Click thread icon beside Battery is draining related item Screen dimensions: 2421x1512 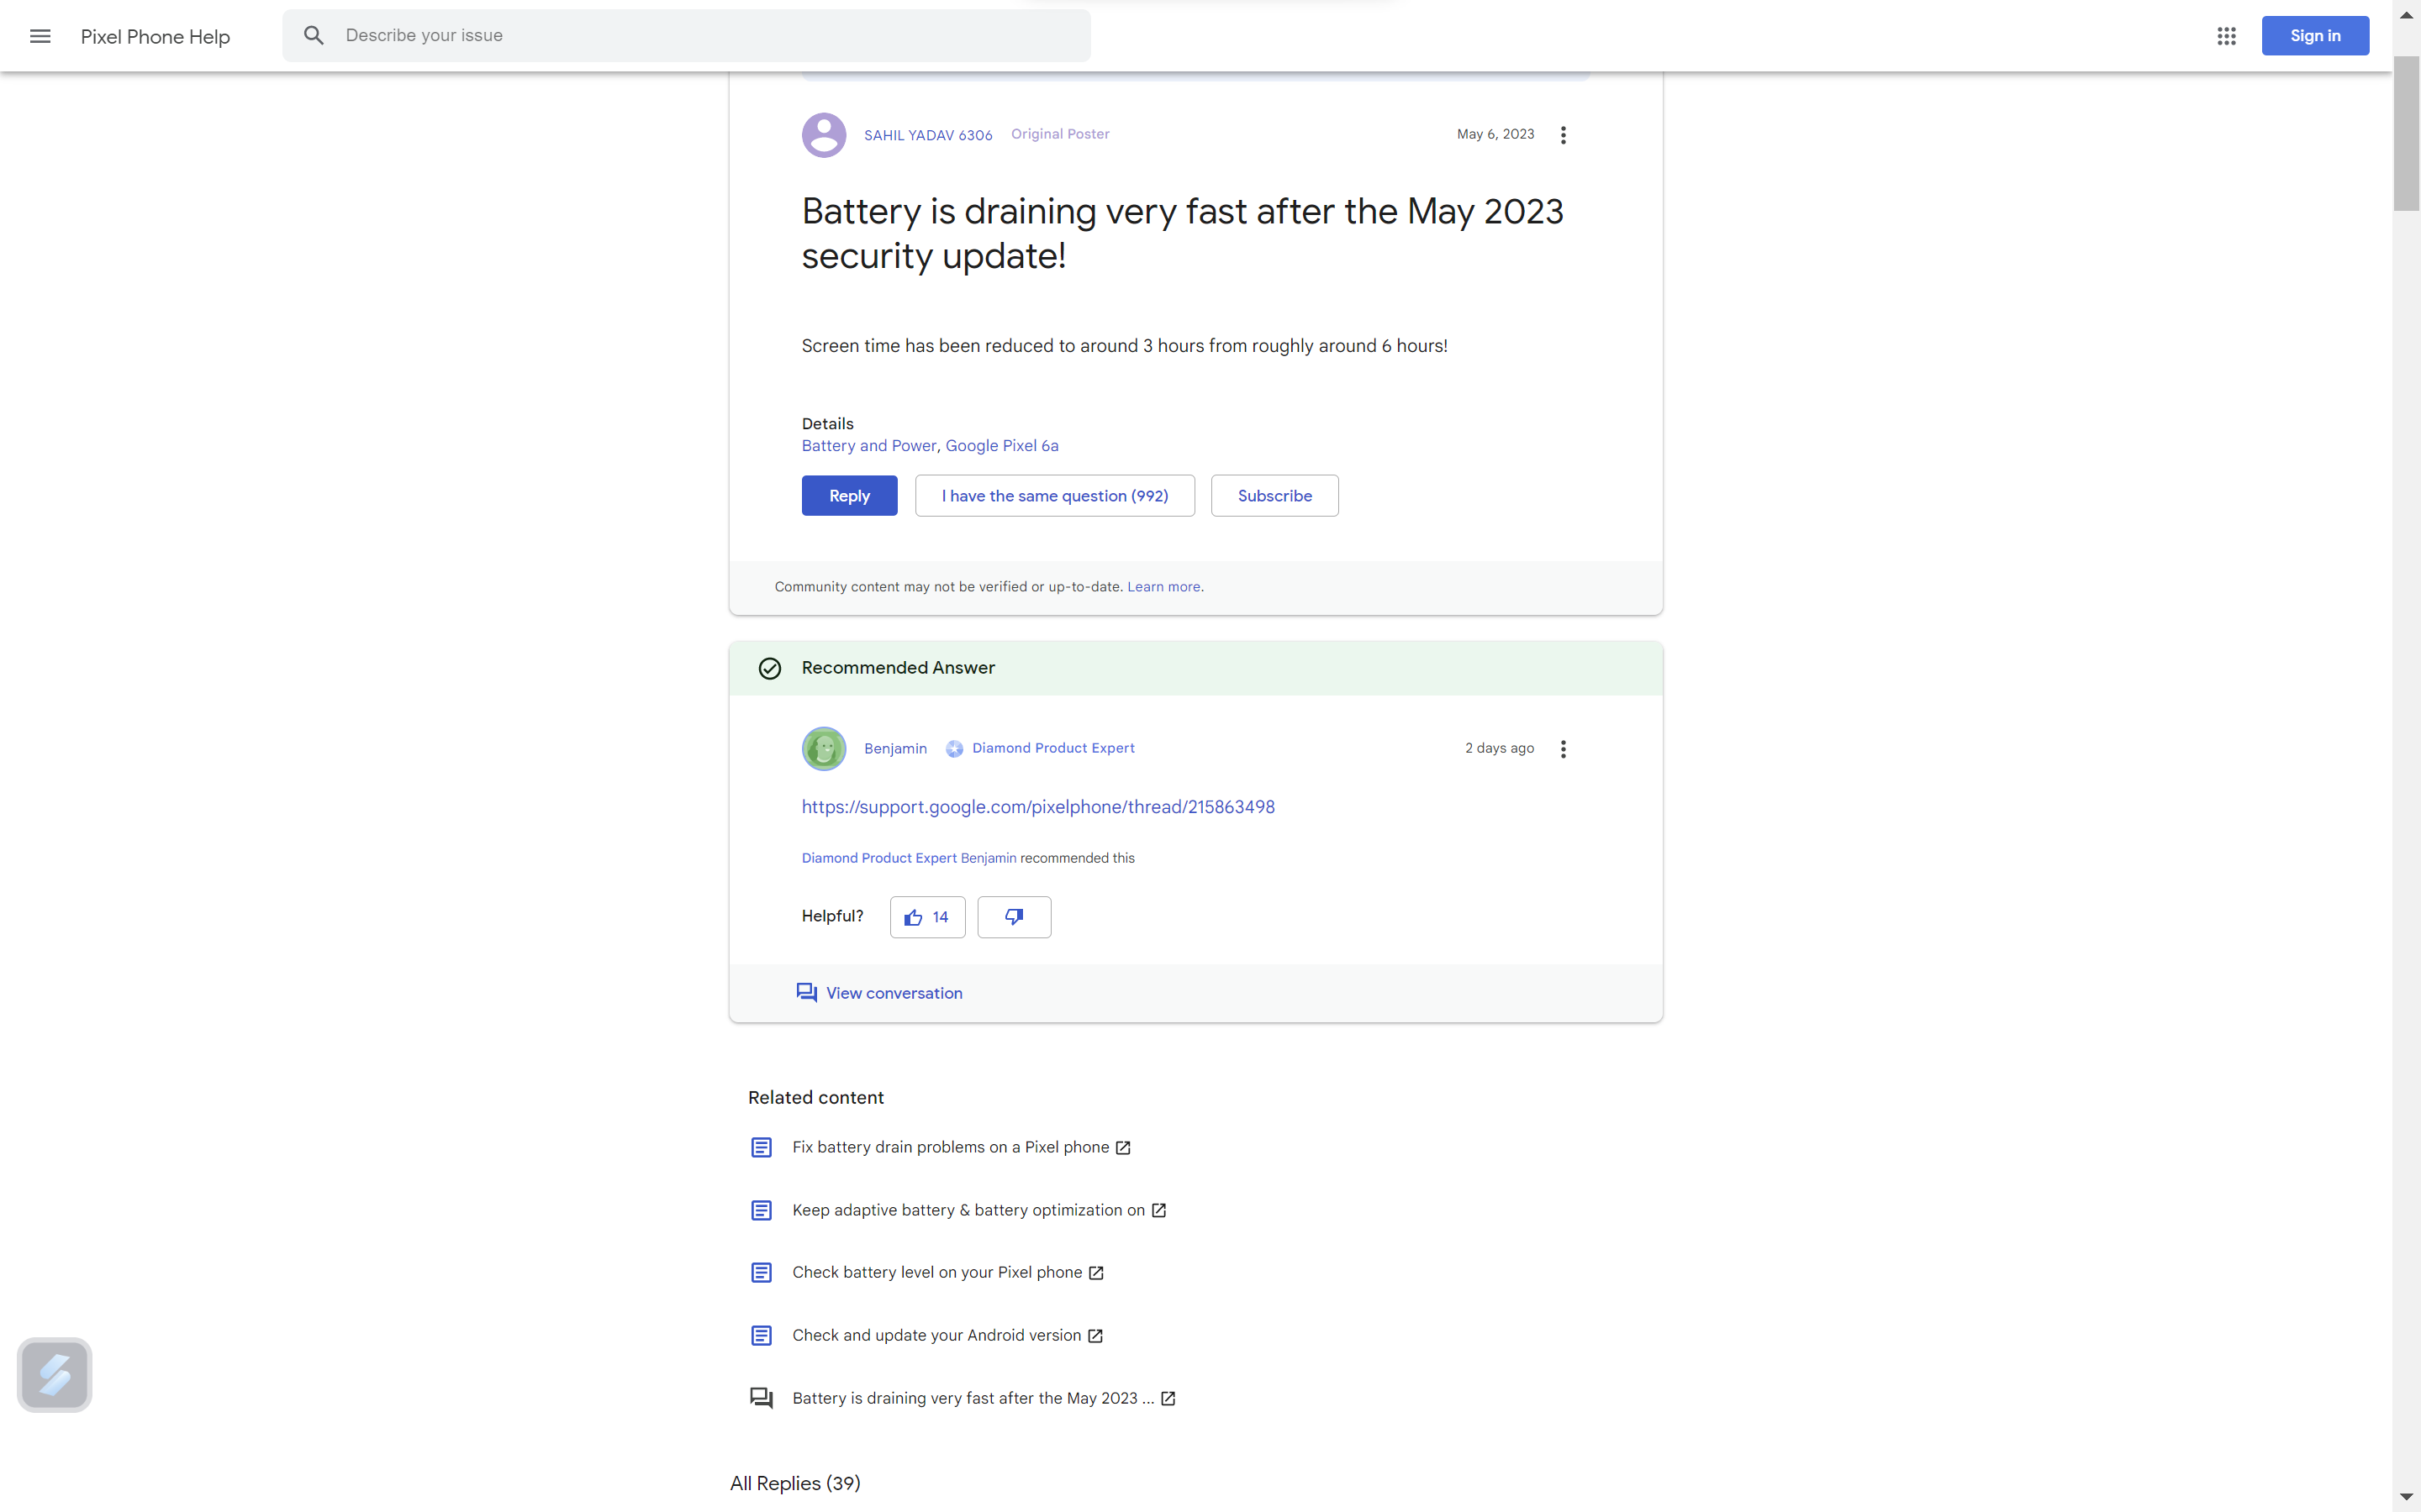pos(762,1398)
